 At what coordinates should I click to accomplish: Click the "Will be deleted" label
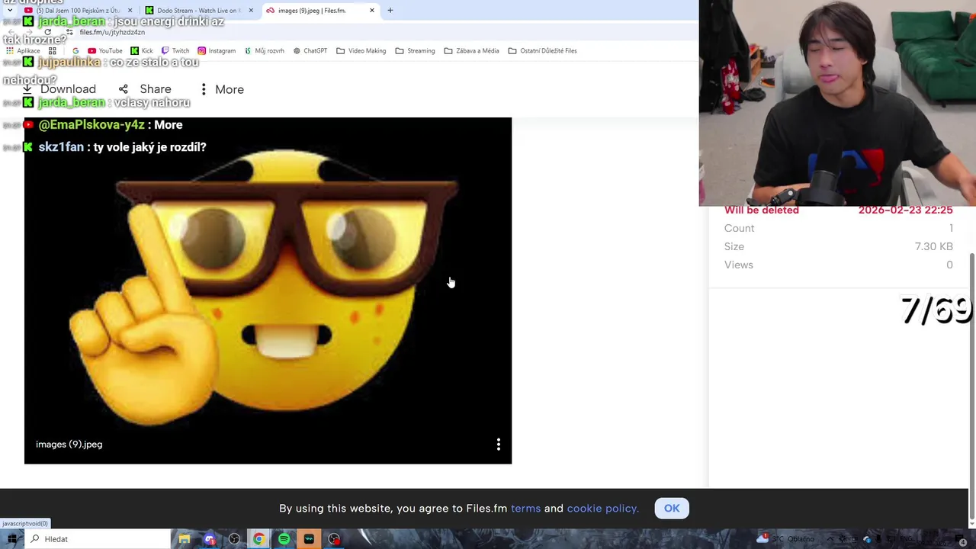coord(762,210)
